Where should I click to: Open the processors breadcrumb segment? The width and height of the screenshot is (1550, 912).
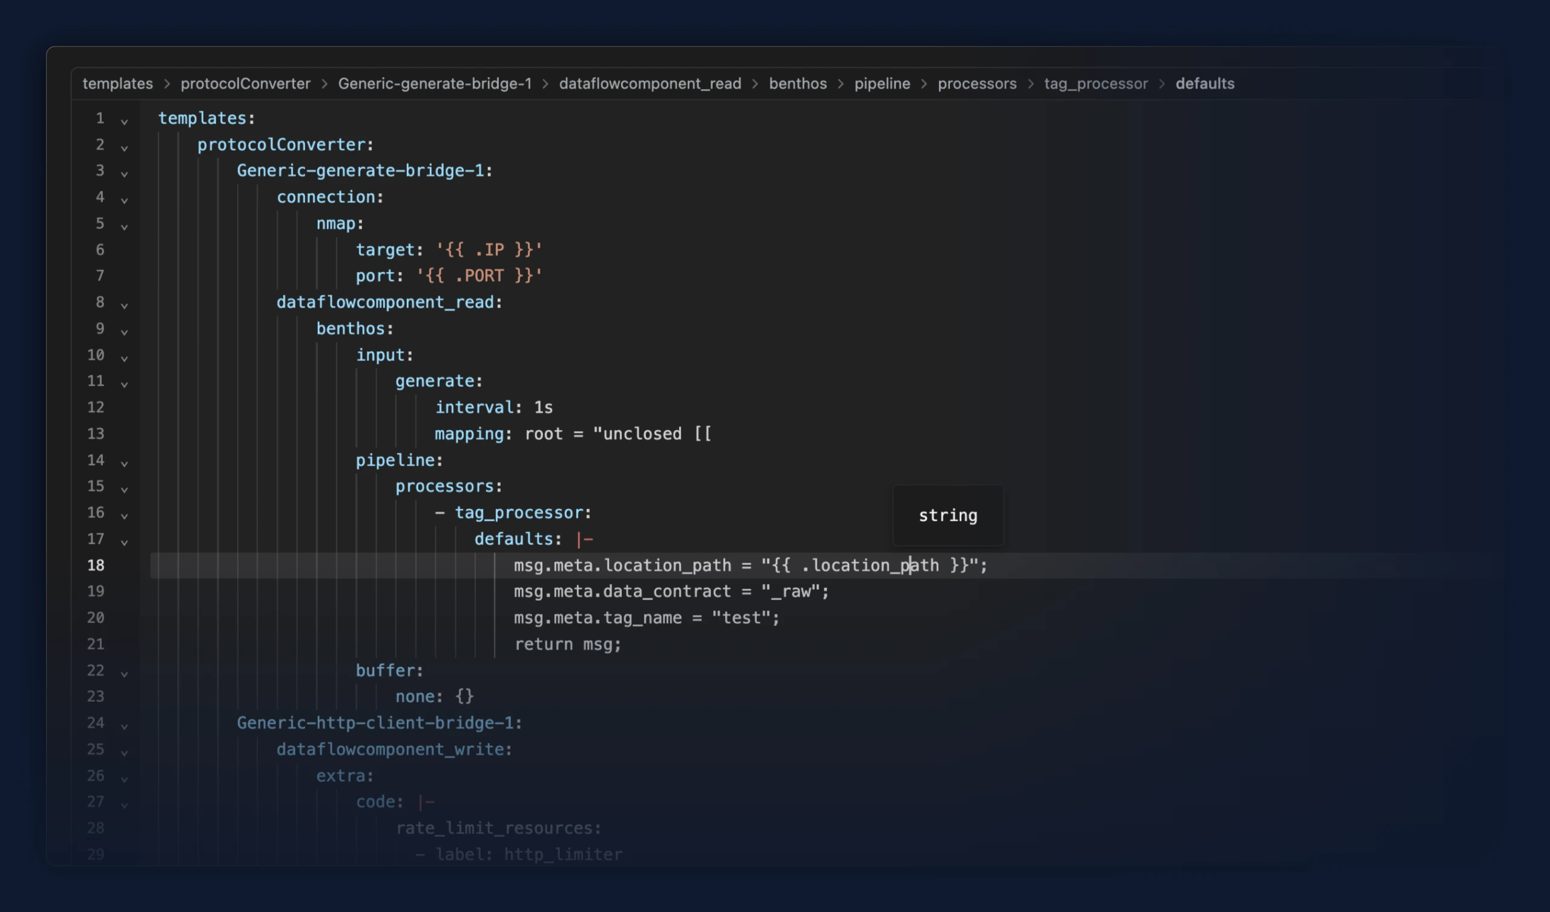[977, 84]
